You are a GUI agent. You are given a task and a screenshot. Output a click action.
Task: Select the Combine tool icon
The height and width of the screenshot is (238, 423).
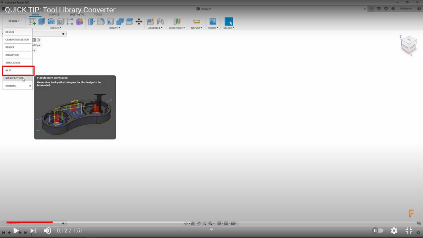click(120, 22)
